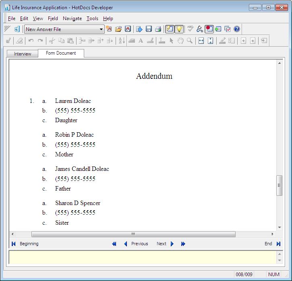Click the Sort A-Z icon

tap(122, 41)
